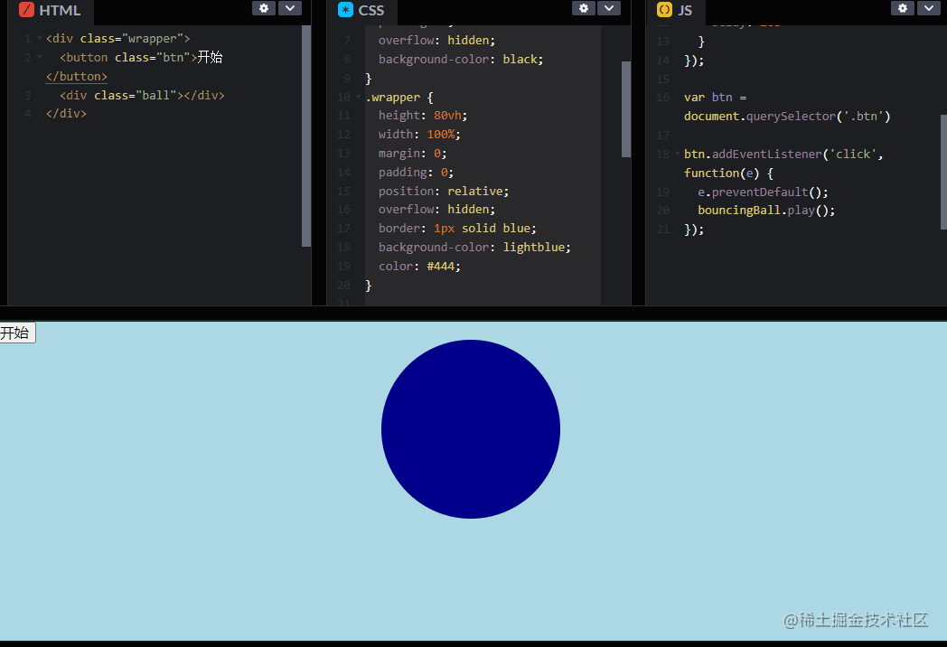Collapse HTML line 2 button fold arrow
Viewport: 947px width, 647px height.
pos(40,58)
